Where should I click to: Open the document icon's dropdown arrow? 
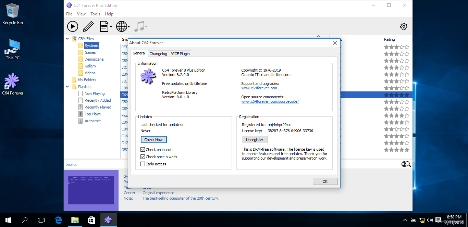tap(111, 26)
